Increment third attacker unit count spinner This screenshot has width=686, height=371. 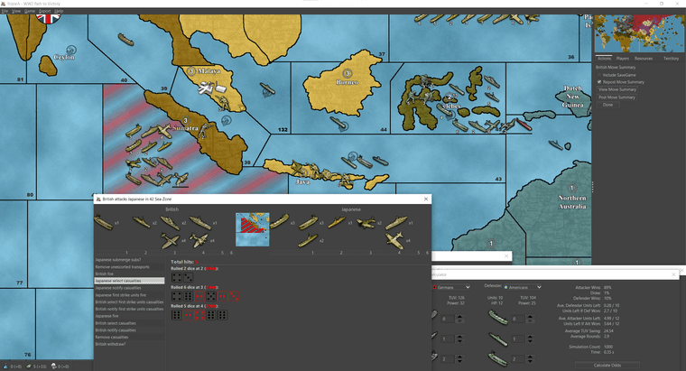459,357
